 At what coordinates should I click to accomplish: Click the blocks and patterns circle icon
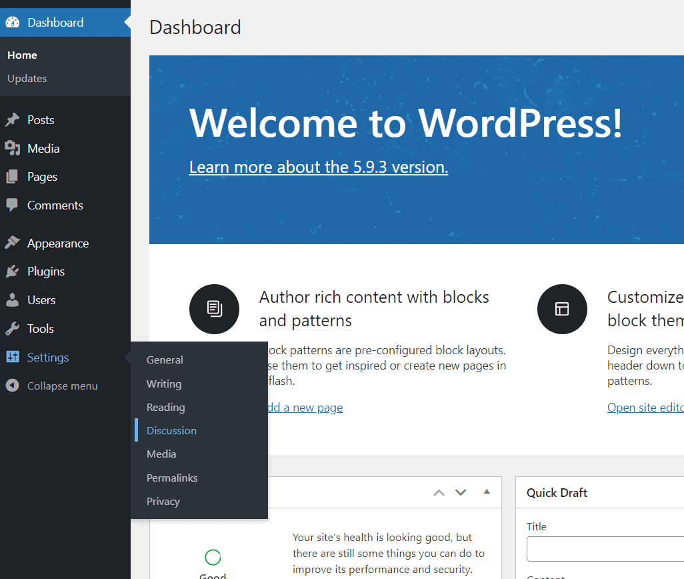click(x=214, y=309)
